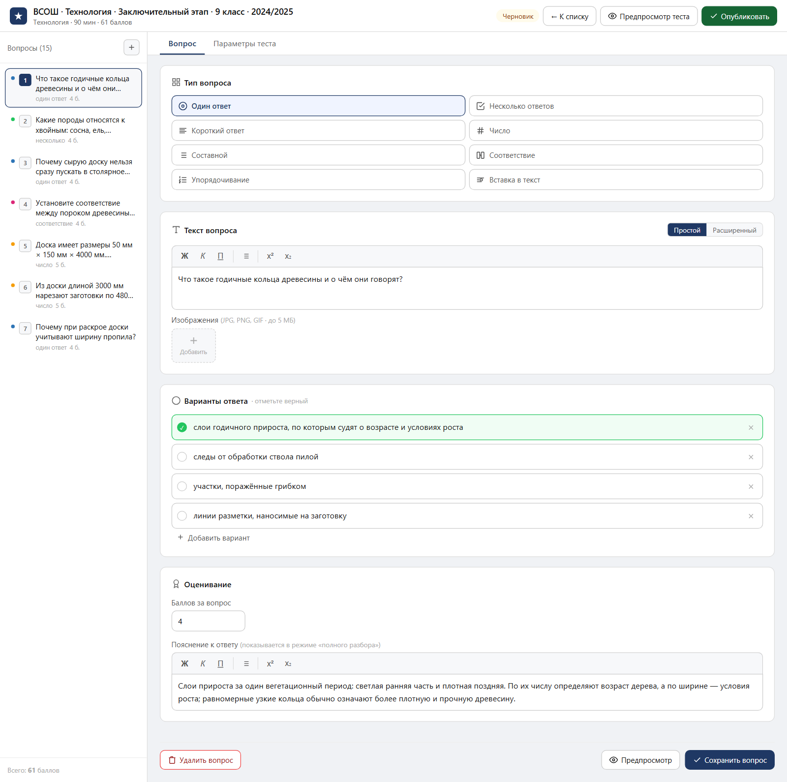Remove the answer option about fungus
The image size is (787, 782).
(x=751, y=486)
